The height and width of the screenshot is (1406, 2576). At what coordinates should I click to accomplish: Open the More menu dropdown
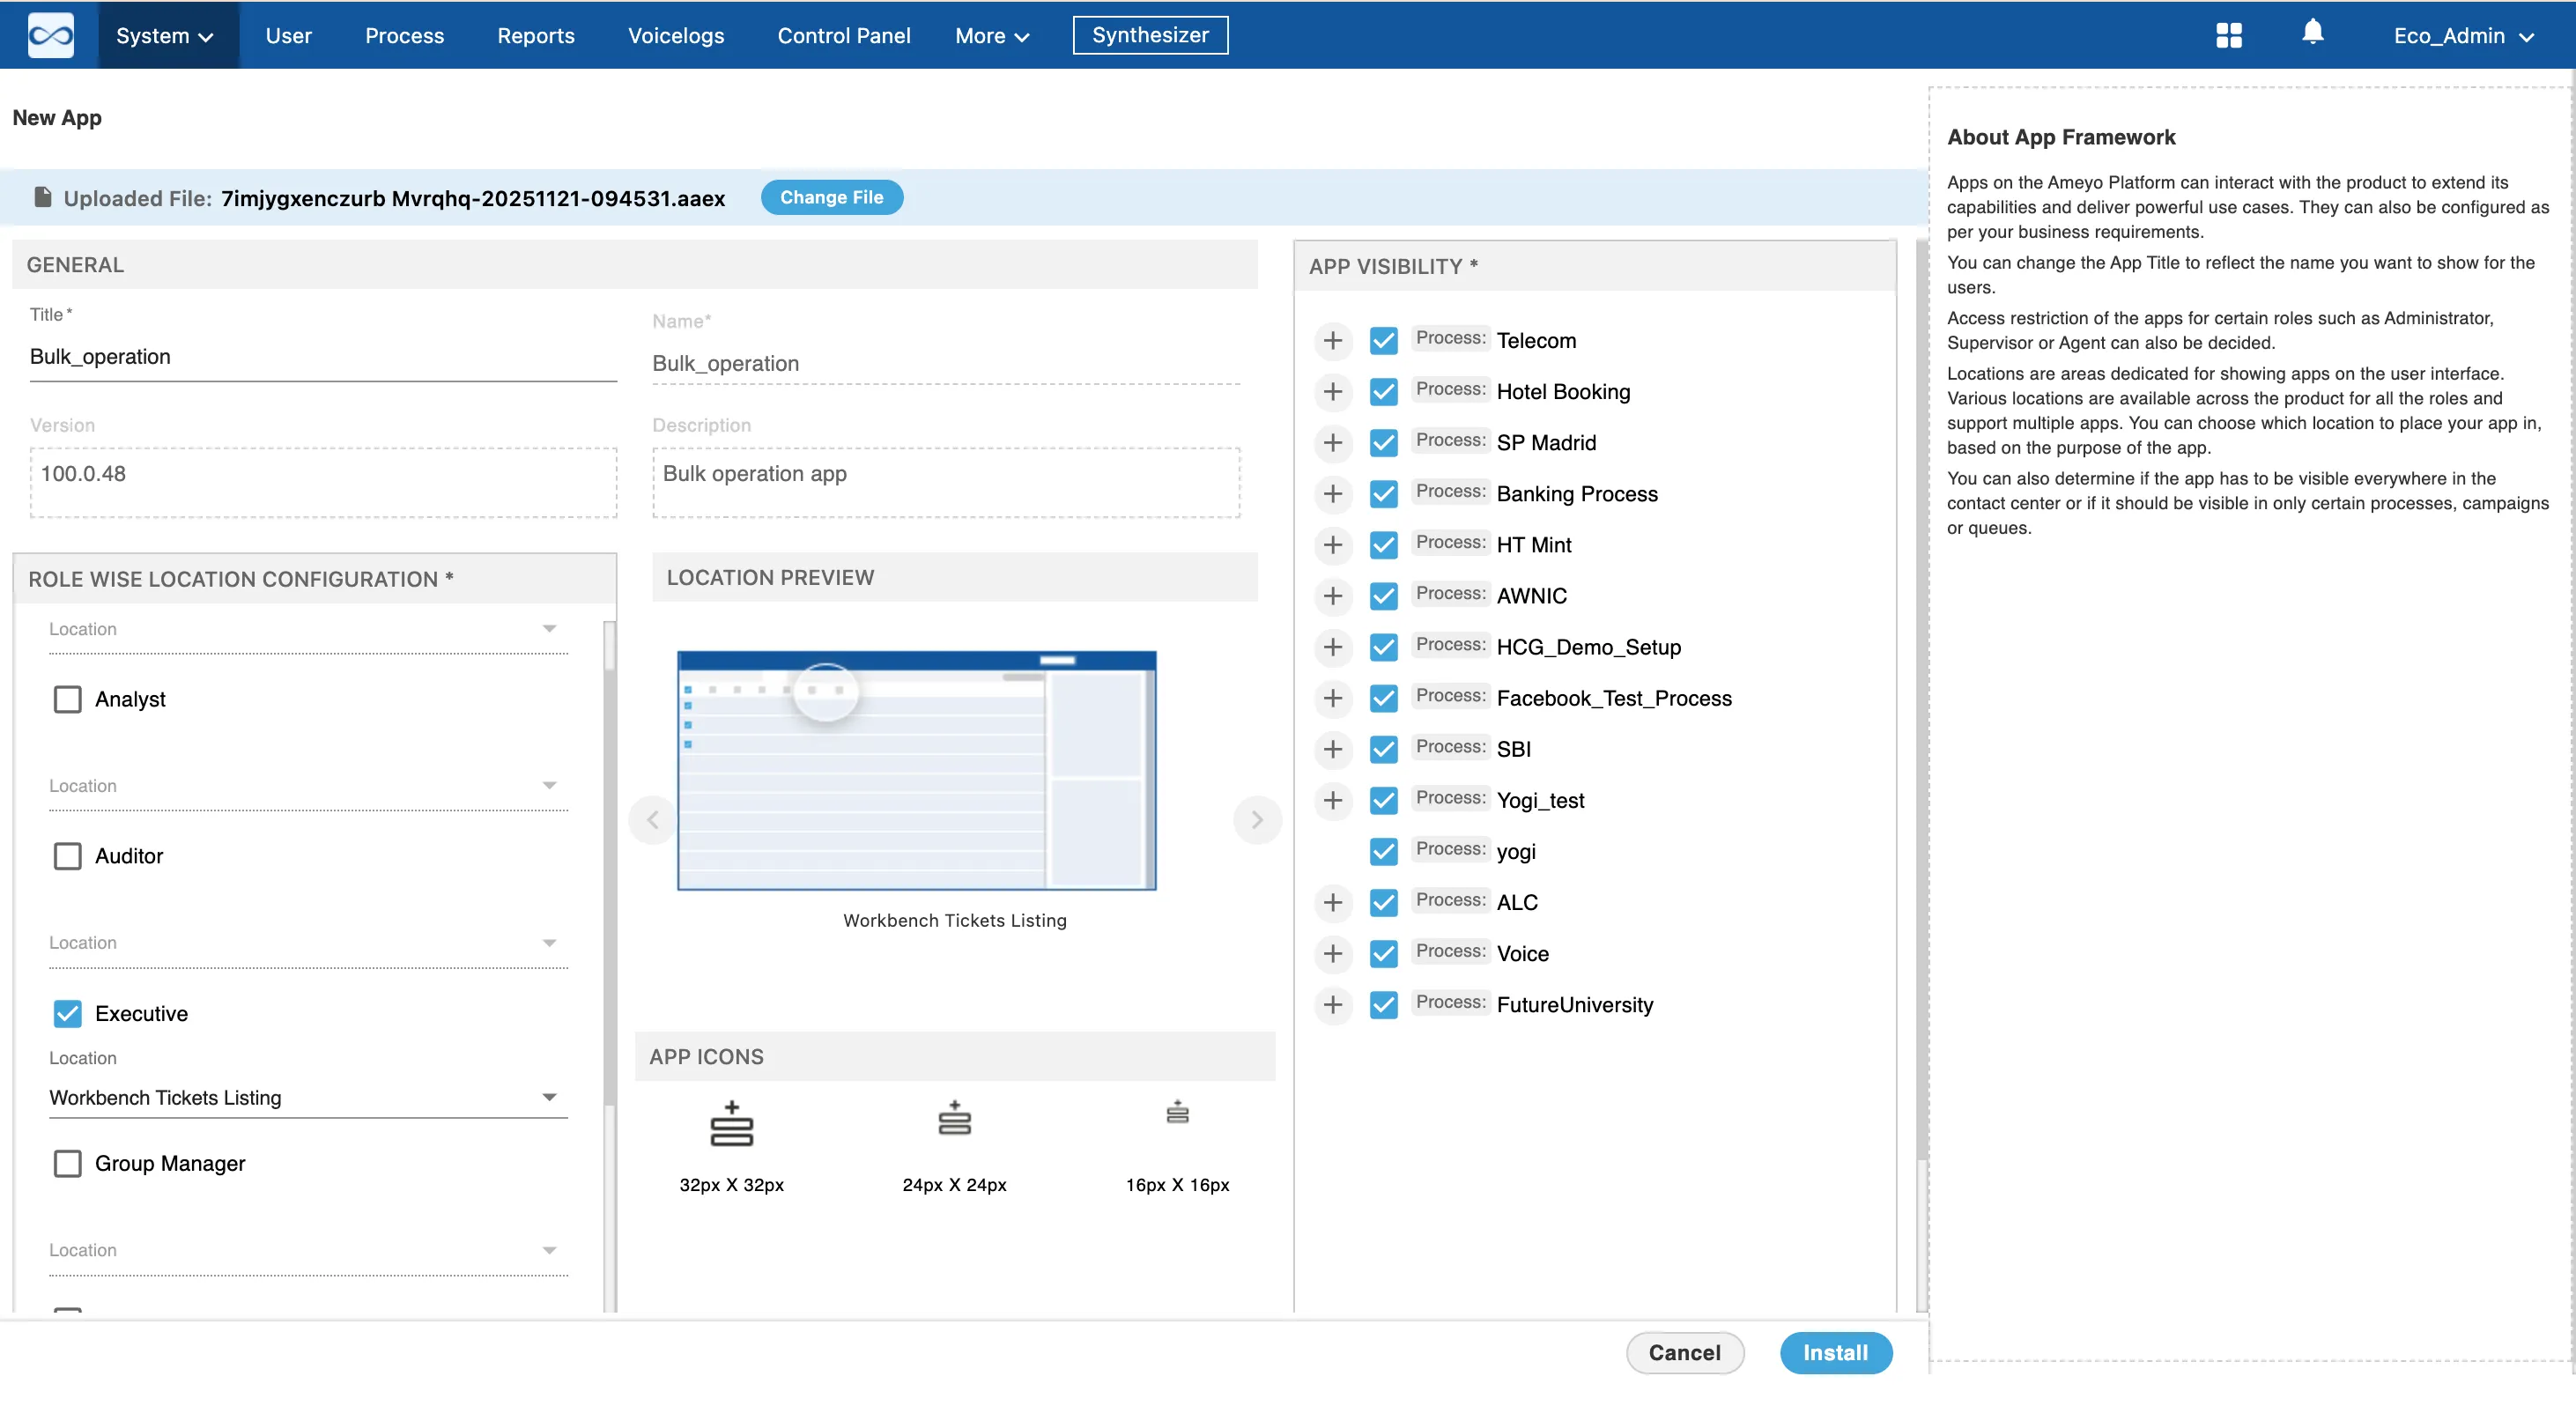(x=992, y=35)
